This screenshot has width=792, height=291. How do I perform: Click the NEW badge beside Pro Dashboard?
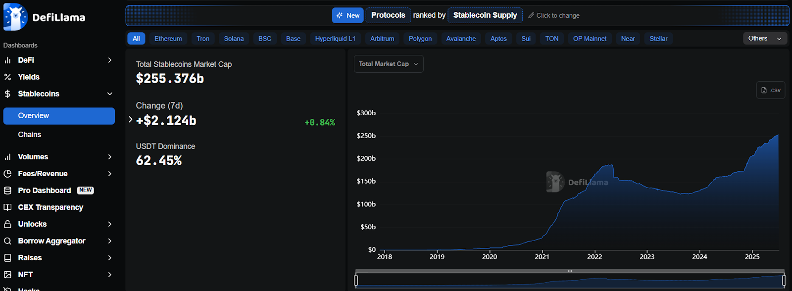[86, 191]
